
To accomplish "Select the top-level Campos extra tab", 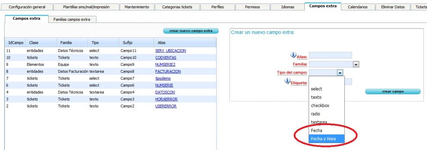I will [323, 6].
